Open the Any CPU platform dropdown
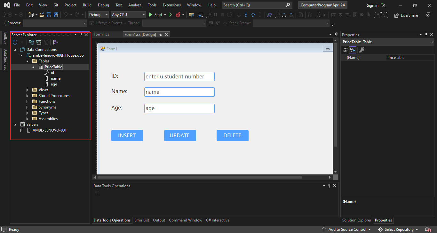The image size is (437, 233). [x=128, y=15]
